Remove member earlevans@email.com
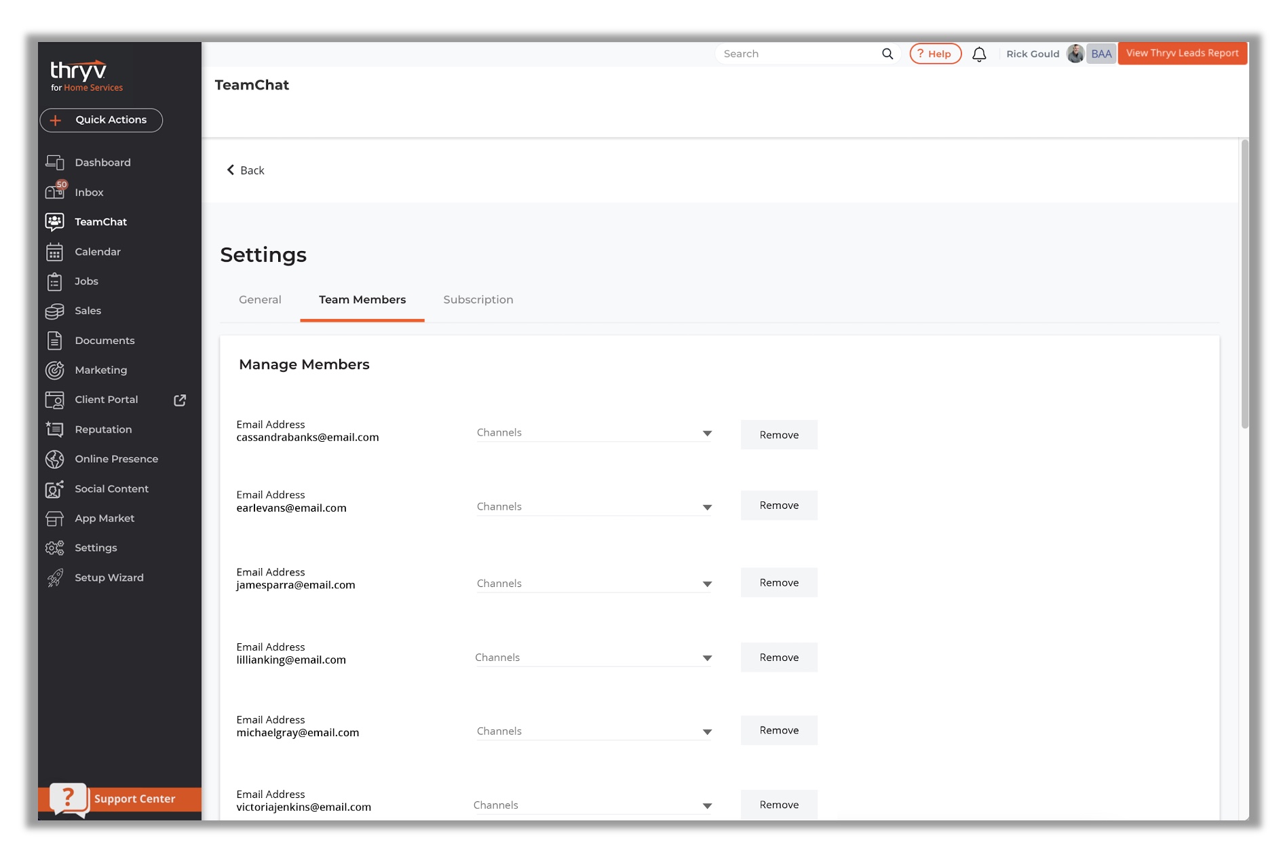Viewport: 1277px width, 855px height. click(x=779, y=506)
